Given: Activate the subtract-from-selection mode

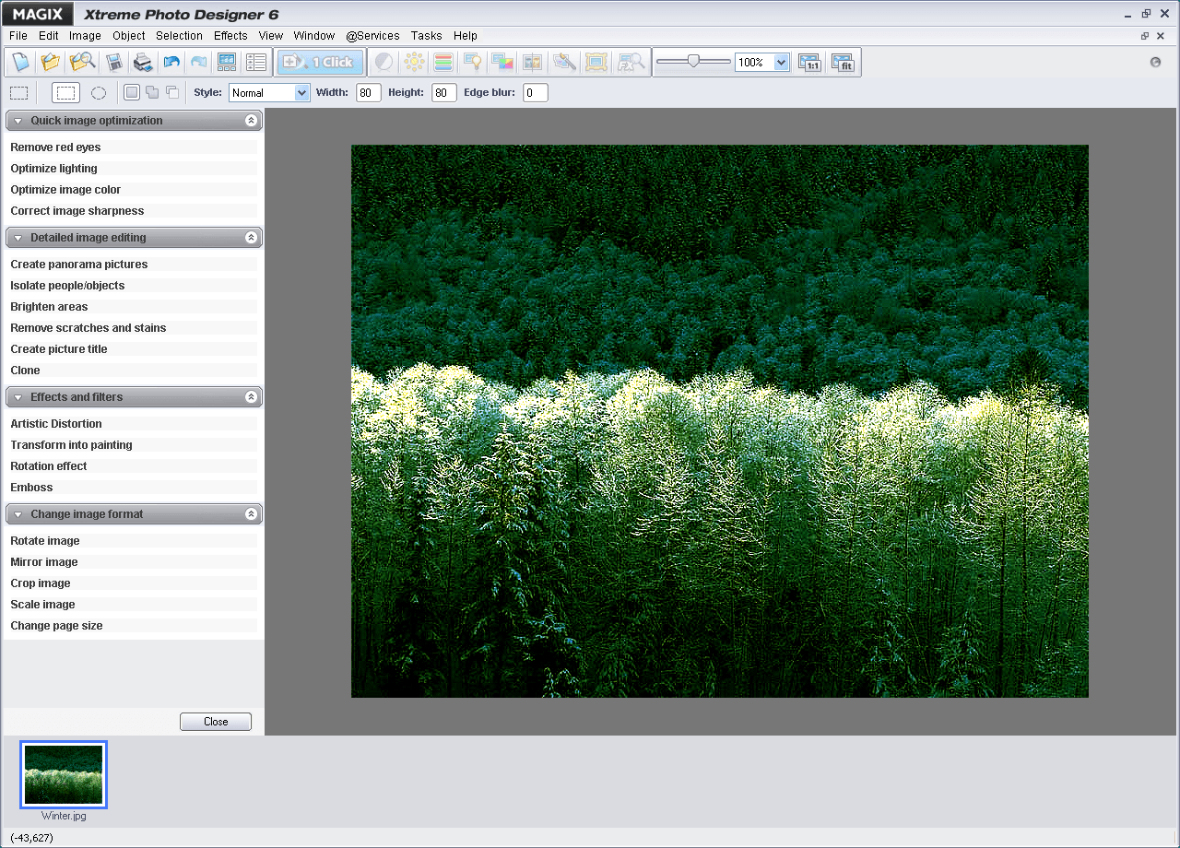Looking at the screenshot, I should (171, 92).
